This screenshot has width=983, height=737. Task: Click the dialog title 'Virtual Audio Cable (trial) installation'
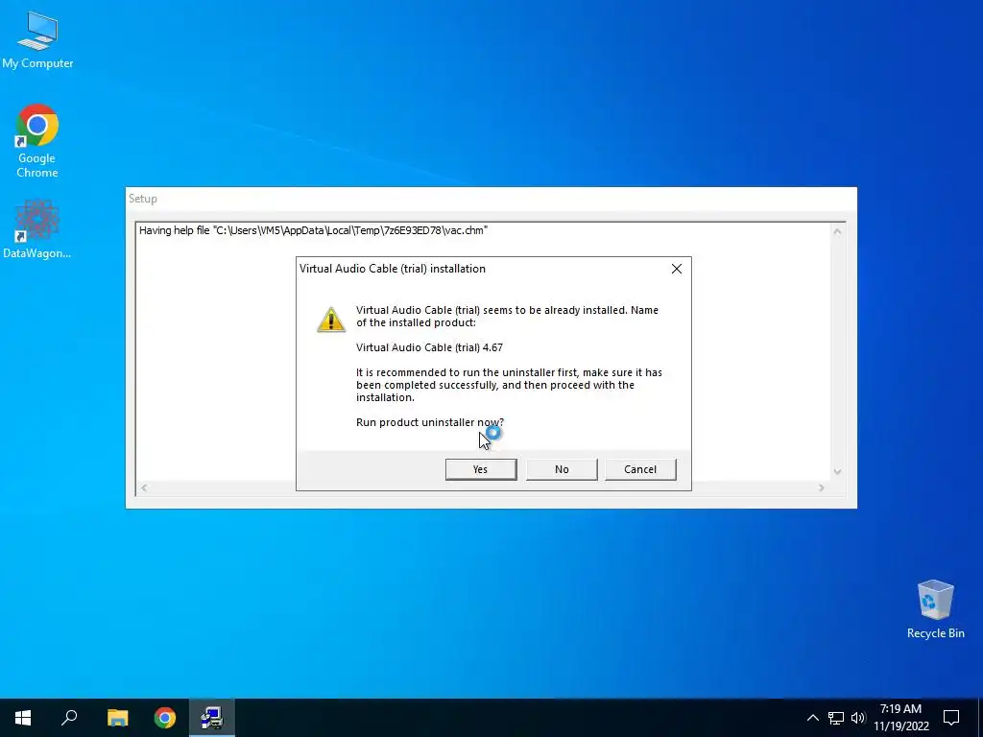393,269
